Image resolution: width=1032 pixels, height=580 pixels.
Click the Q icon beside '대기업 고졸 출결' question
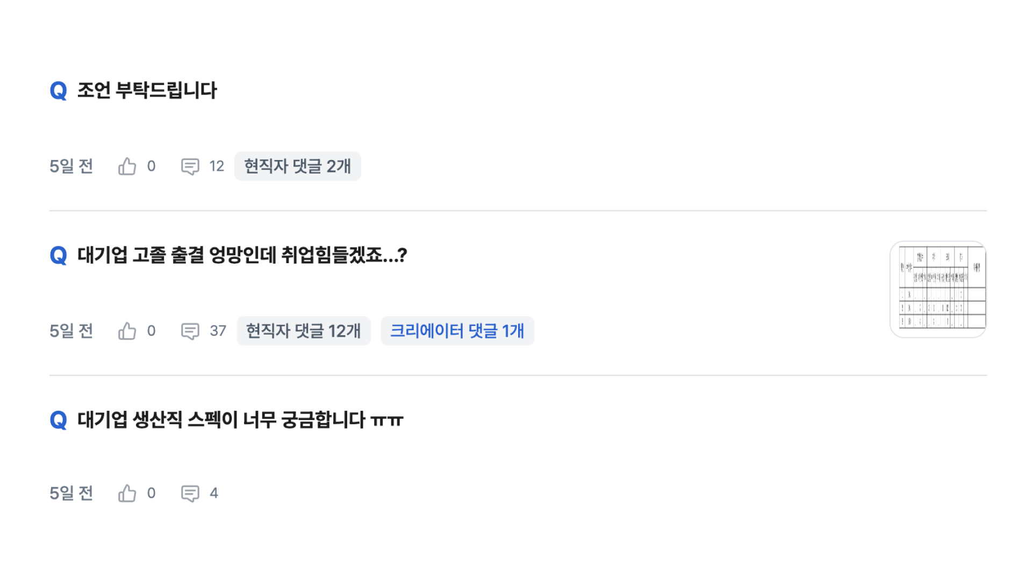pyautogui.click(x=59, y=255)
